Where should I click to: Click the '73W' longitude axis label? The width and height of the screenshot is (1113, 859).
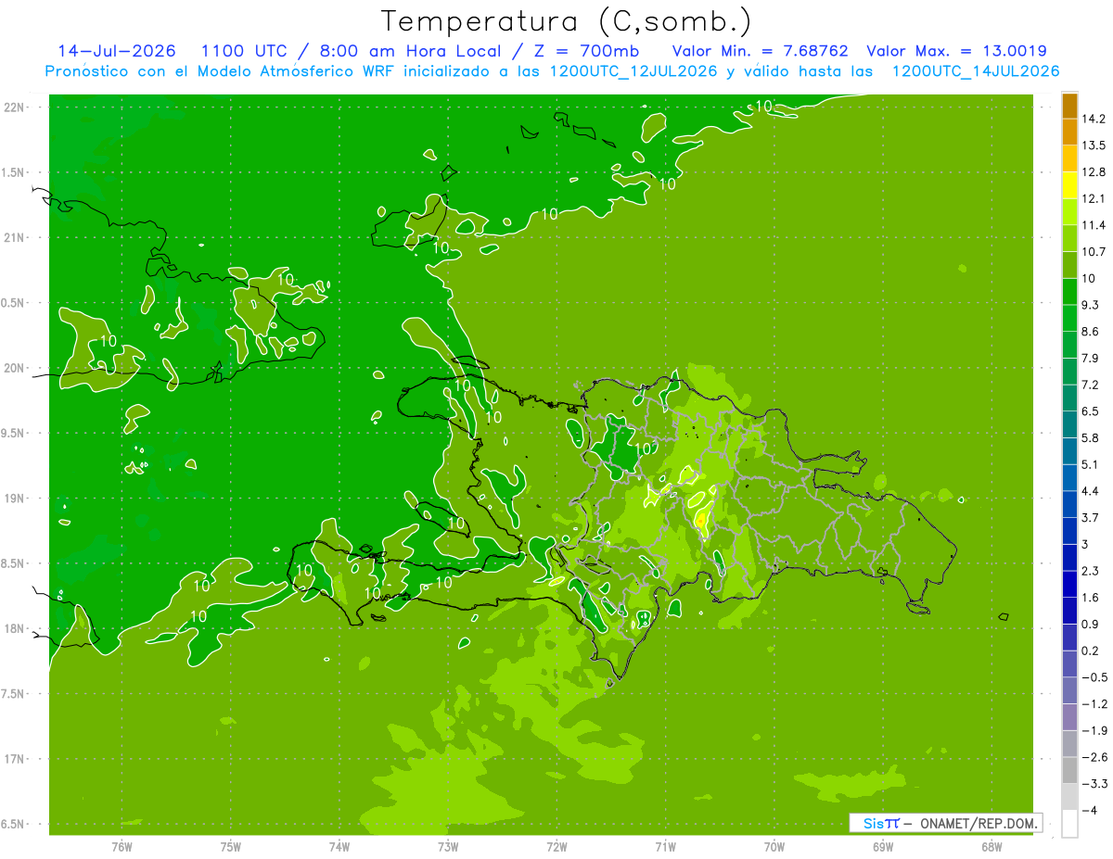point(448,847)
